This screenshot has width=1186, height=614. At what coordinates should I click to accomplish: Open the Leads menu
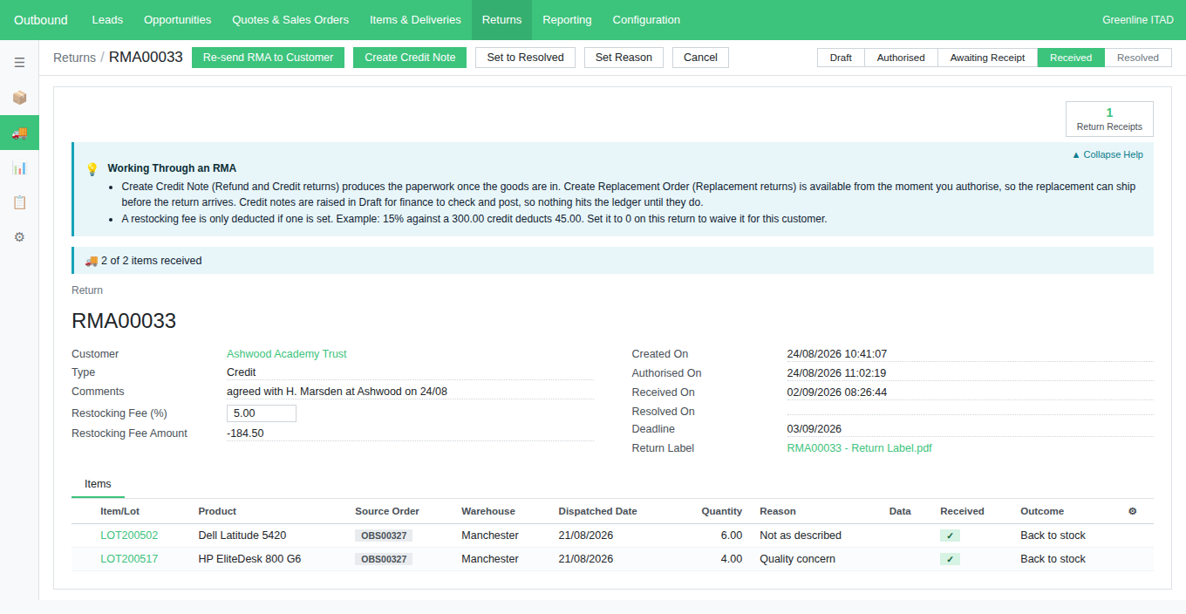pos(107,20)
